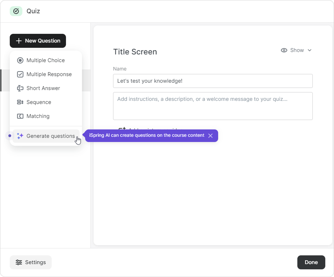Open quiz Settings
This screenshot has height=277, width=334.
point(31,262)
